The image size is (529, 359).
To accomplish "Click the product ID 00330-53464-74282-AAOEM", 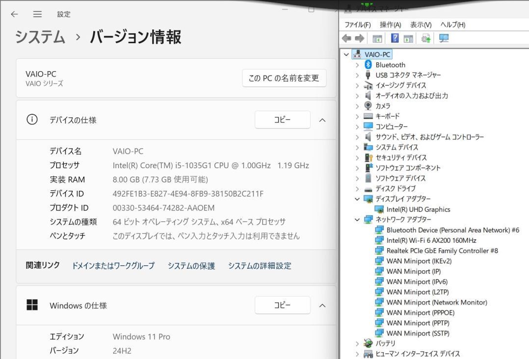I will click(163, 208).
